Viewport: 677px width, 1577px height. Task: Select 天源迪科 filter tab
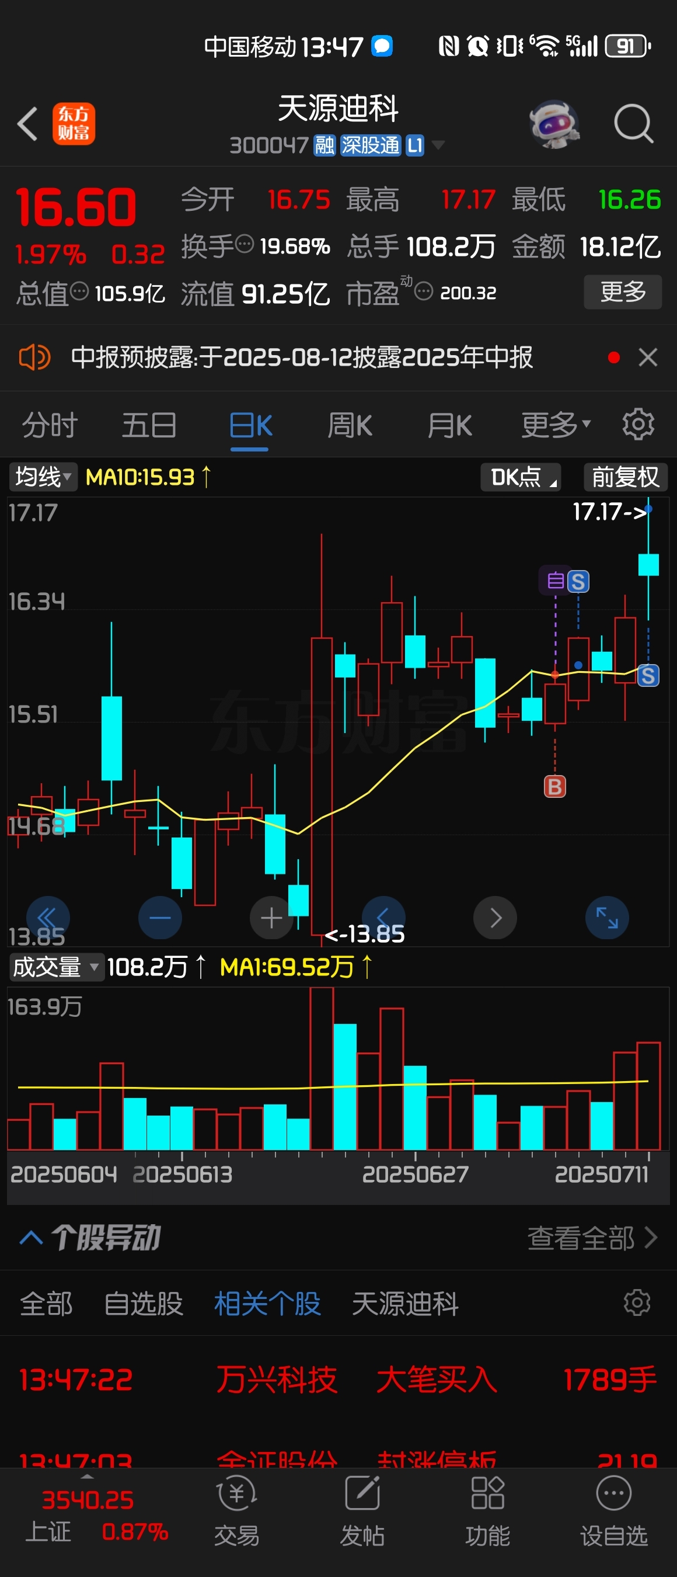pos(405,1303)
